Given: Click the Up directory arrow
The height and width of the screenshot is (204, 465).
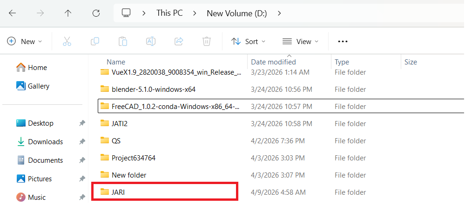Looking at the screenshot, I should point(68,13).
